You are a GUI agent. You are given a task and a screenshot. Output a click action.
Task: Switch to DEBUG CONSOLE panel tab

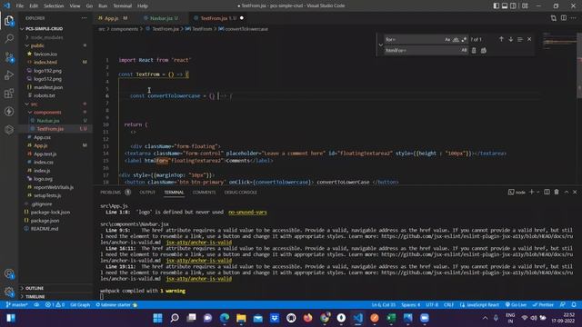coord(240,192)
